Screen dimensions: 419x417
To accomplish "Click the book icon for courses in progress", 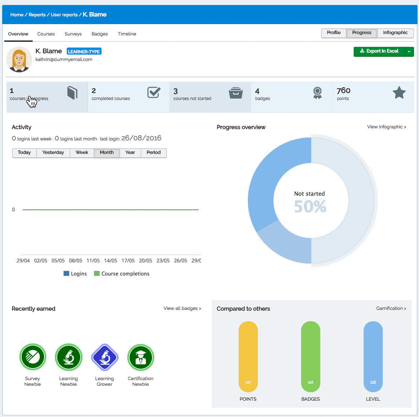I will click(x=72, y=93).
